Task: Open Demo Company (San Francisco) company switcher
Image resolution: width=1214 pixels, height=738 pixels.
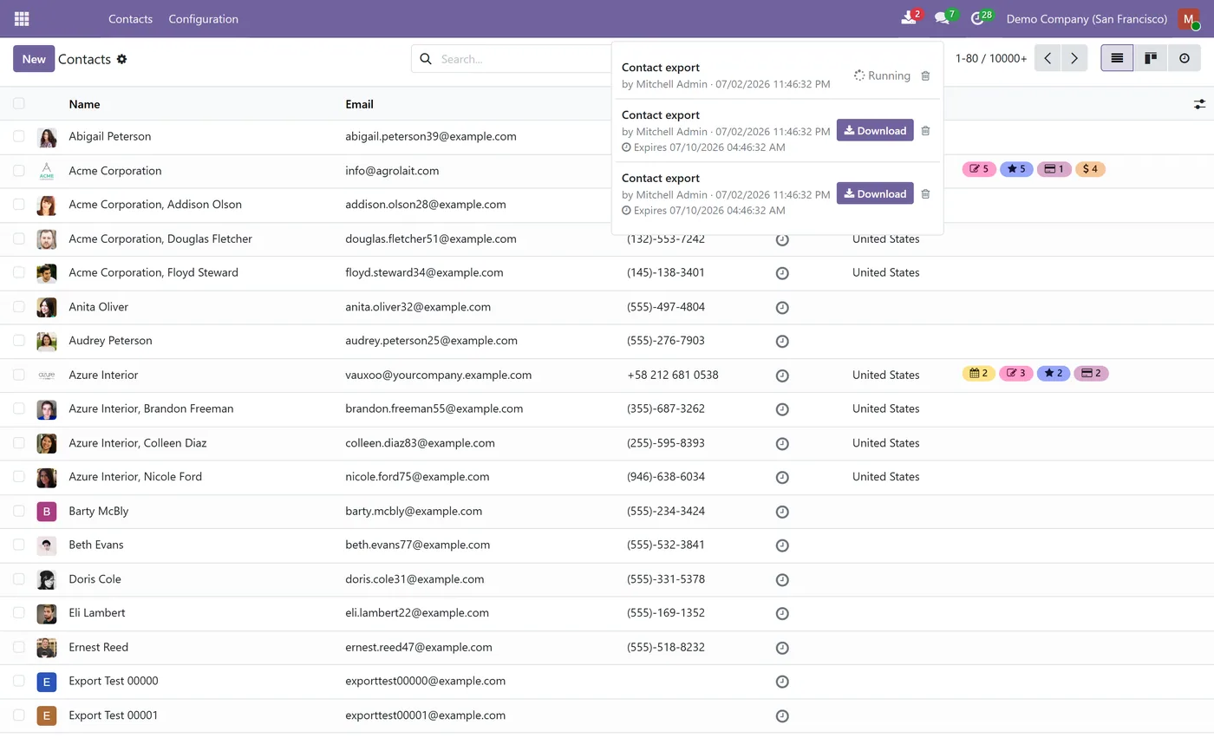Action: (x=1087, y=18)
